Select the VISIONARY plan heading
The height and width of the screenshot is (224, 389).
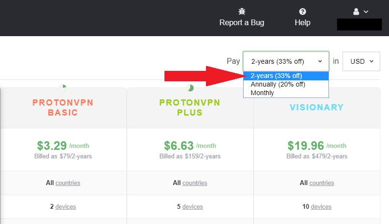pos(317,107)
